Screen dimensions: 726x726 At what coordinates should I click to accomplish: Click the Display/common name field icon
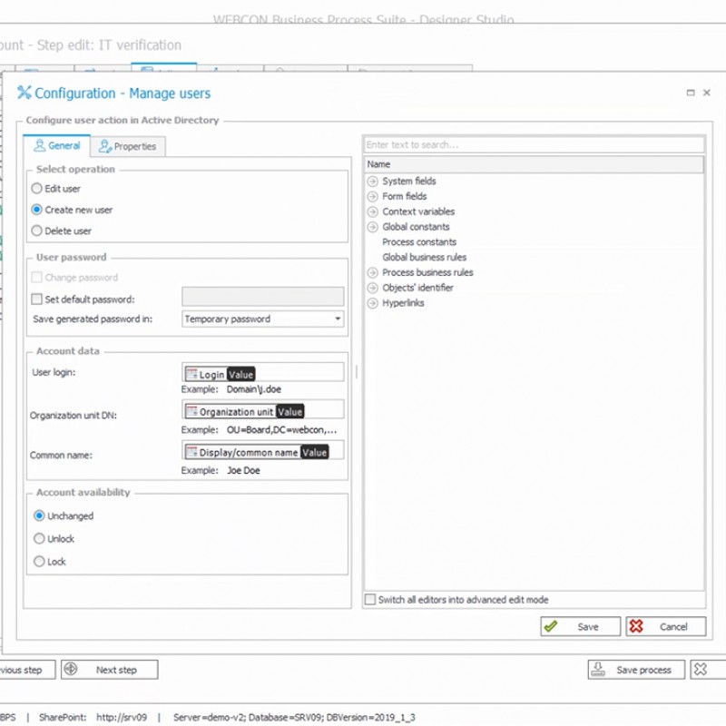tap(191, 452)
